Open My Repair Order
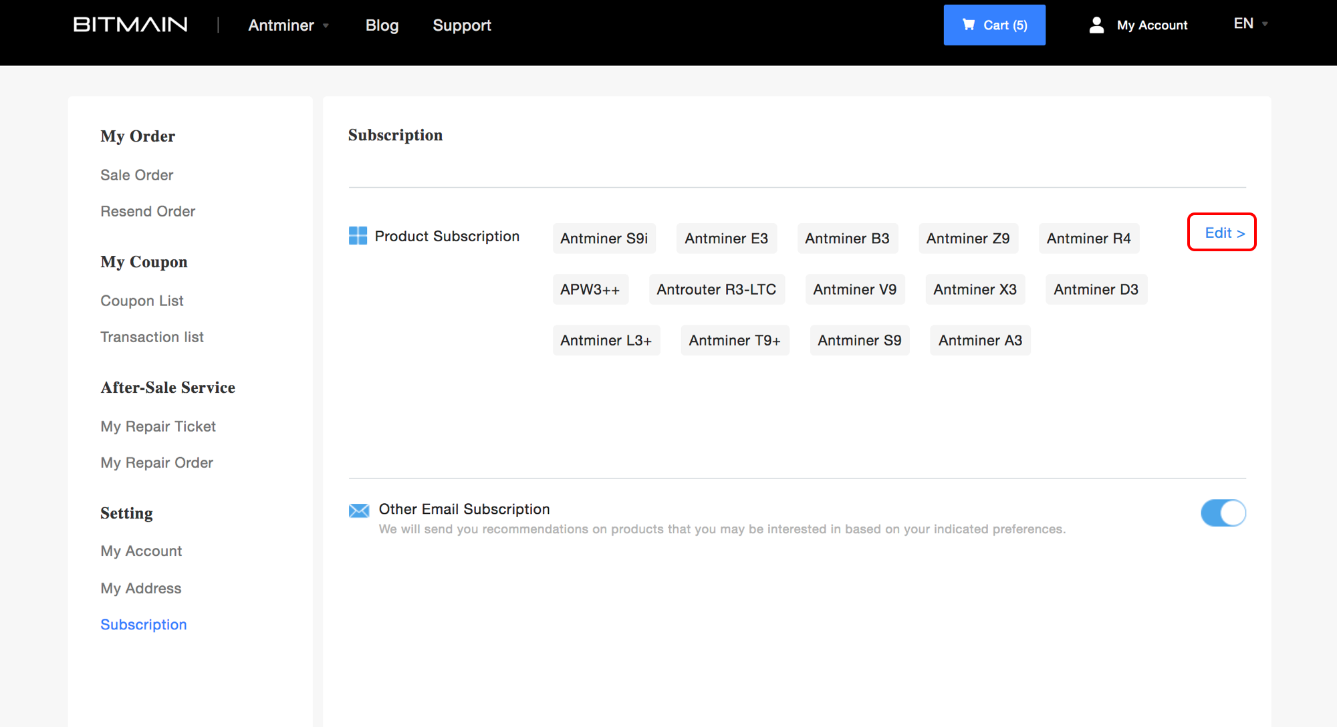 (156, 462)
